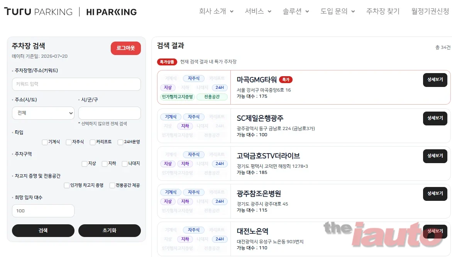Expand the 솔루션 menu
Viewport: 452px width, 257px height.
296,11
